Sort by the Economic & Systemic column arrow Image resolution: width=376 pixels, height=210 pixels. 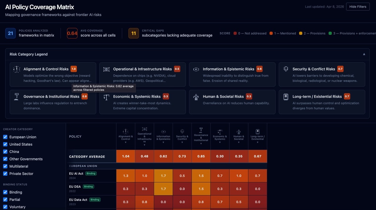pos(220,142)
